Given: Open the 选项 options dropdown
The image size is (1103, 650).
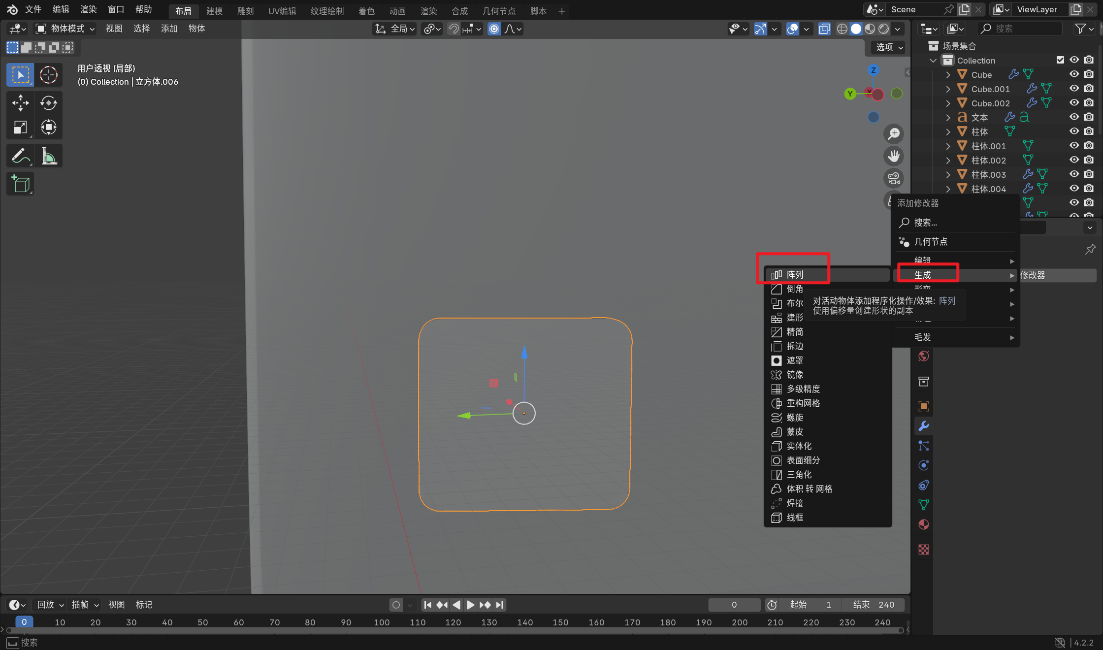Looking at the screenshot, I should click(889, 47).
